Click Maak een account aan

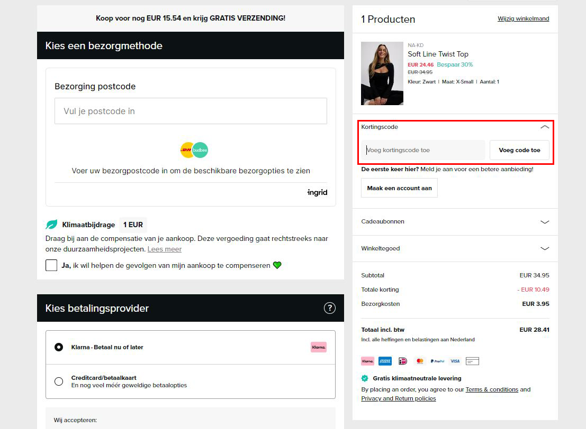click(399, 188)
